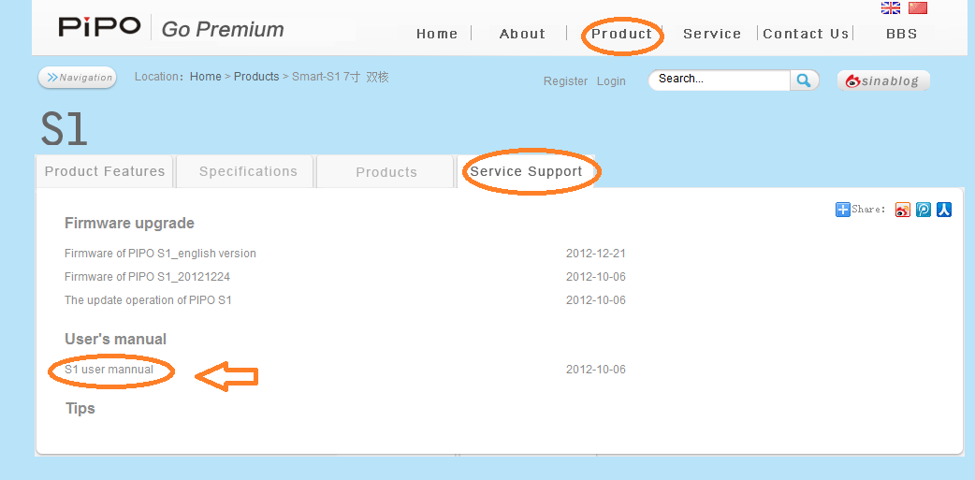Click the Smart-S1 breadcrumb text
Viewport: 975px width, 480px height.
(341, 77)
